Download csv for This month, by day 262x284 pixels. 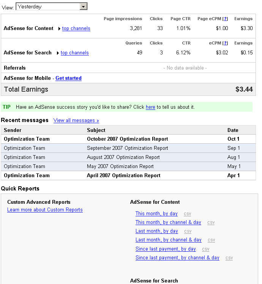coord(187,214)
